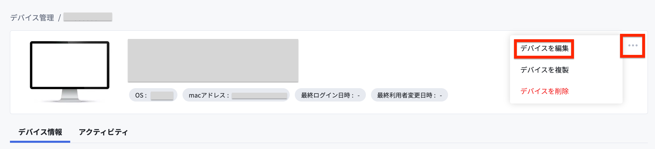Click the blue underline beneath デバイス情報
This screenshot has width=655, height=149.
[40, 142]
